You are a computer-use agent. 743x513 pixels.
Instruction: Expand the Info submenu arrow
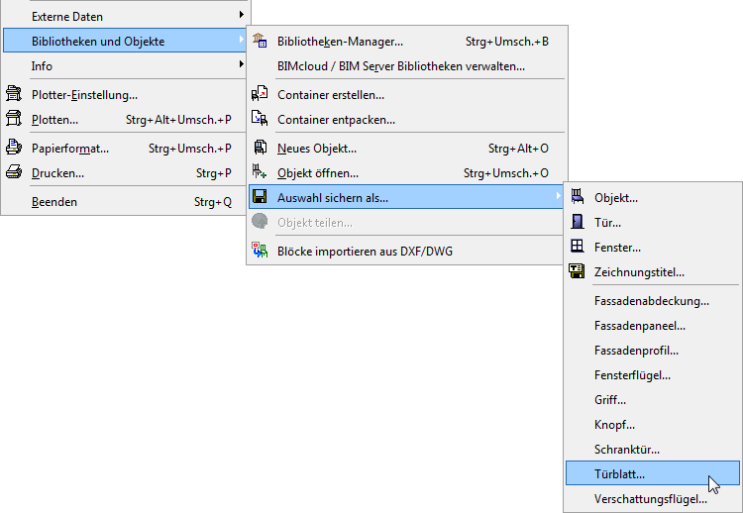coord(241,65)
